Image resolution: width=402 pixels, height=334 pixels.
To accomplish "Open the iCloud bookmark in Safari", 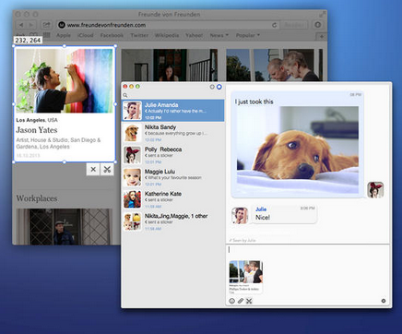I will coord(86,35).
